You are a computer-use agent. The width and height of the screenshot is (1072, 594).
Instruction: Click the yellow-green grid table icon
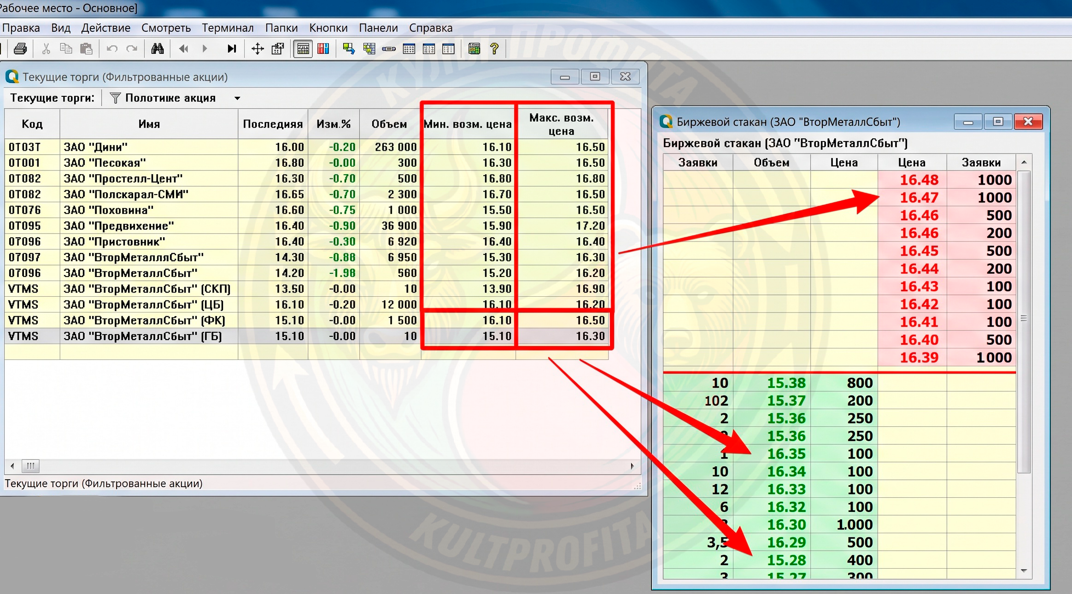click(369, 48)
